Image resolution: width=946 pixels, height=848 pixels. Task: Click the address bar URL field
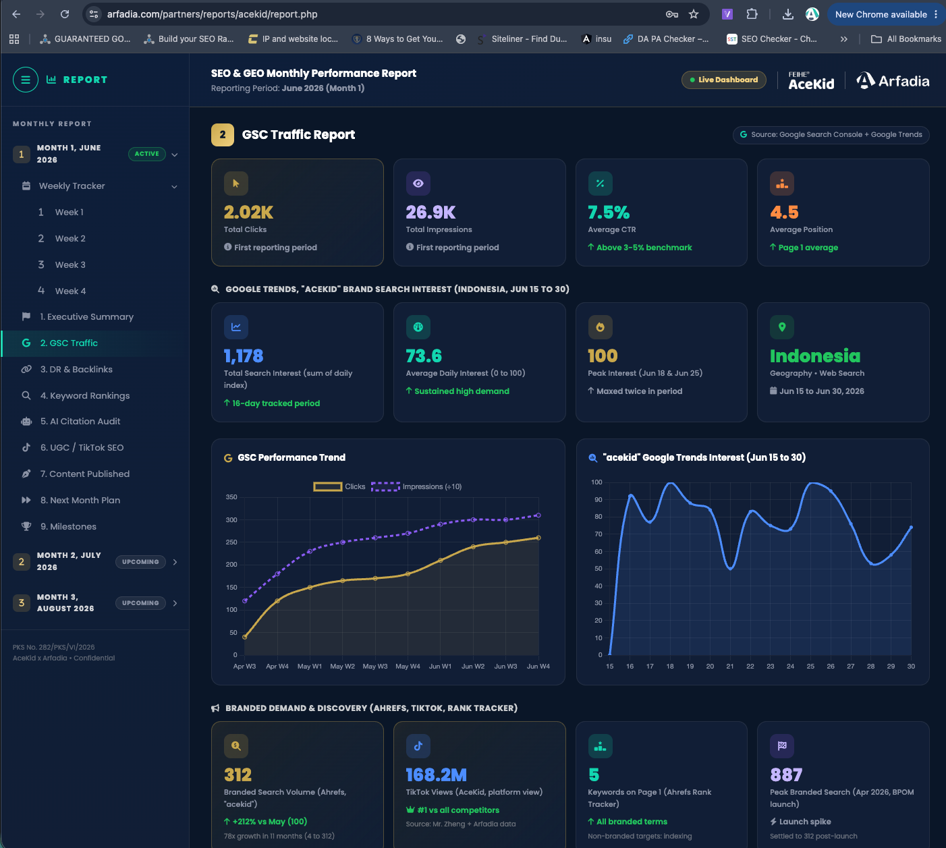click(381, 14)
